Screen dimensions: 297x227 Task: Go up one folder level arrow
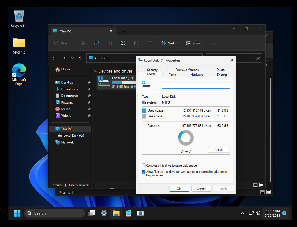(80, 58)
